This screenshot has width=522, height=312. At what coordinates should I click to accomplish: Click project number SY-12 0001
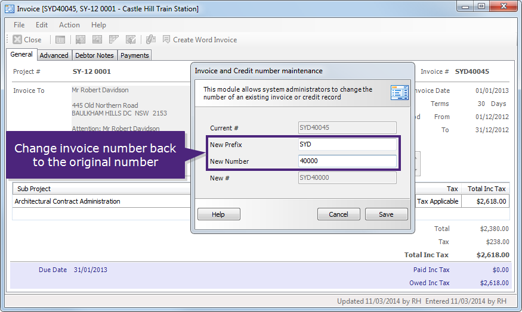(x=91, y=71)
